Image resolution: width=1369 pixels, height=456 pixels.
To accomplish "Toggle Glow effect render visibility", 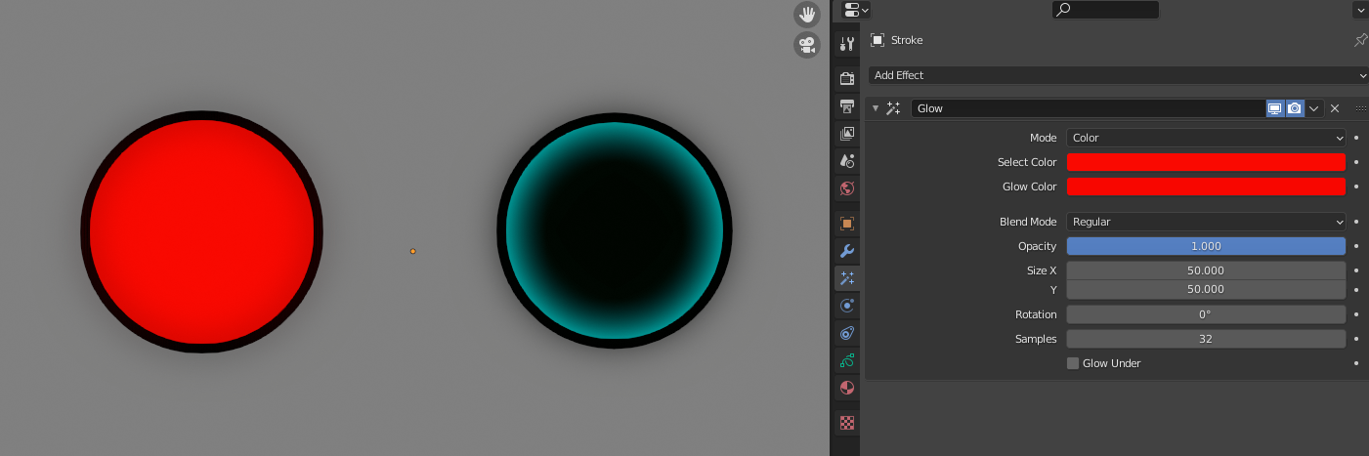I will [x=1295, y=108].
